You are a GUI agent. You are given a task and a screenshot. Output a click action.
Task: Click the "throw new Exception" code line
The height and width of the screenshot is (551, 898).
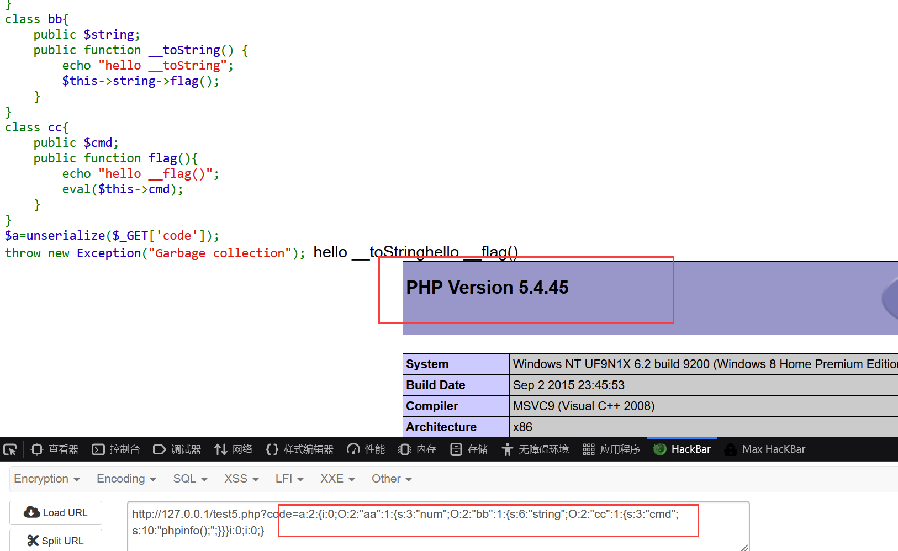(155, 253)
